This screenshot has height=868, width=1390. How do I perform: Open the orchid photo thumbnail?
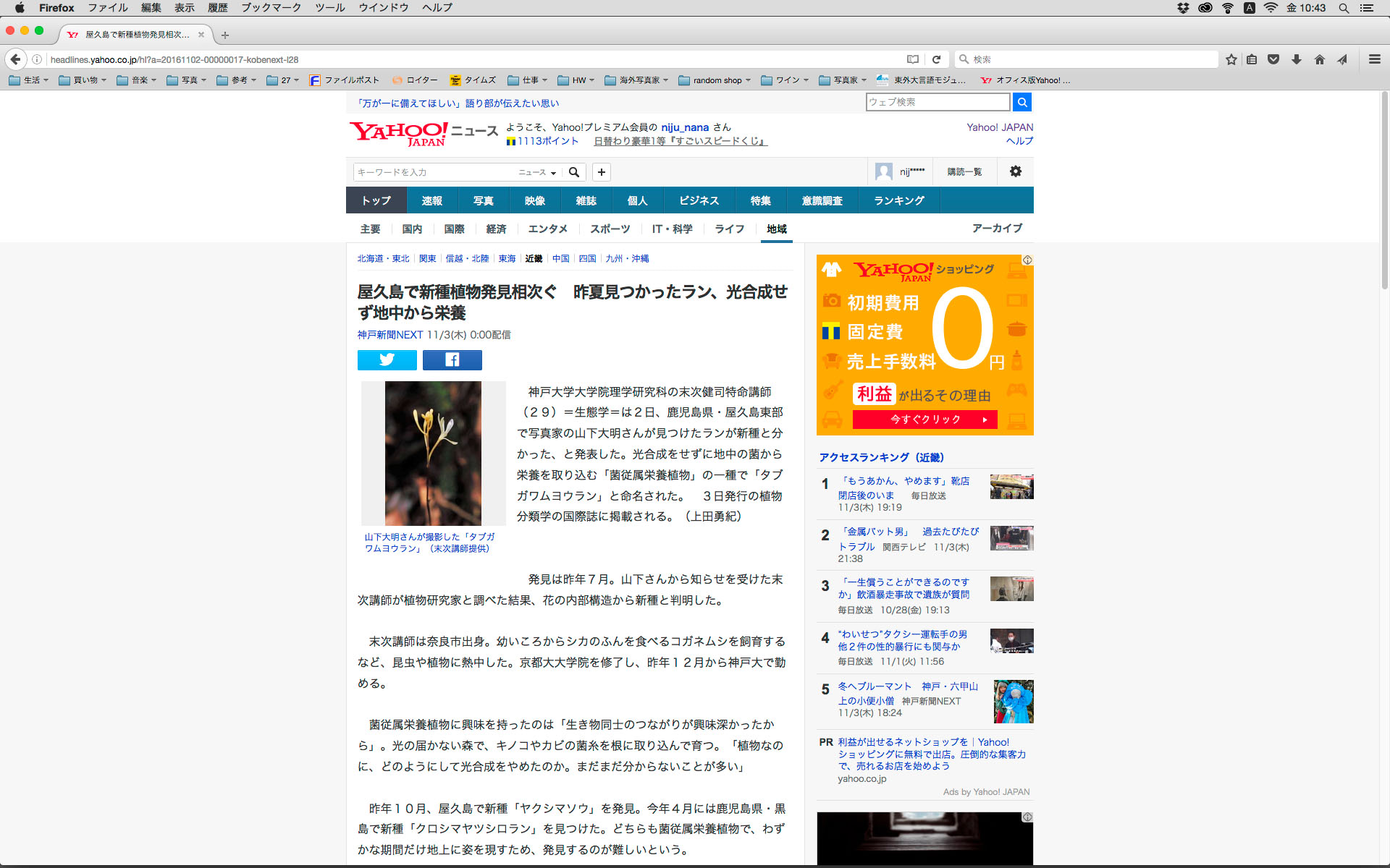[x=433, y=453]
